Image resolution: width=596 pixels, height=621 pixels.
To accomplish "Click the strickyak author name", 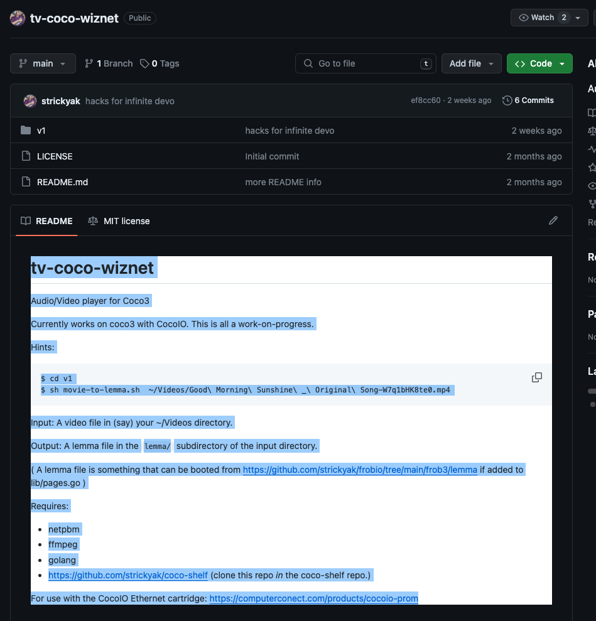I will (60, 101).
